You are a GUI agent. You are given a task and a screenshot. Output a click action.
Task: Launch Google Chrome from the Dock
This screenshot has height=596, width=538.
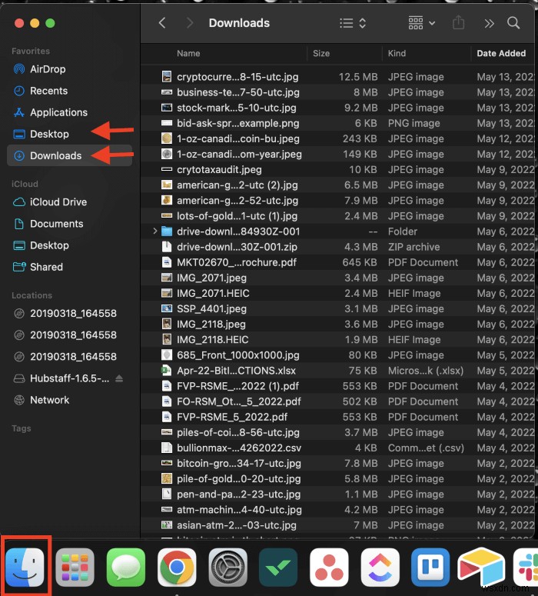[177, 568]
